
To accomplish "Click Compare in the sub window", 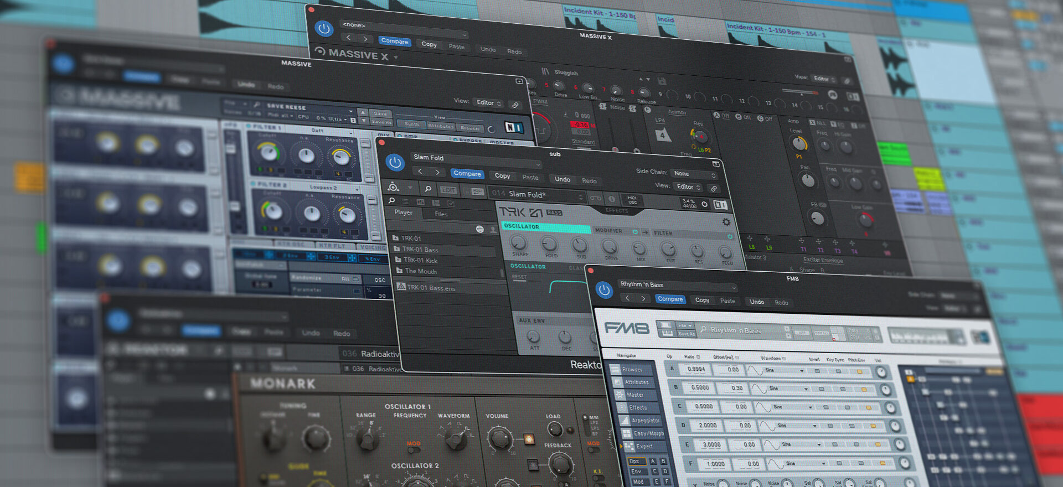I will (467, 174).
